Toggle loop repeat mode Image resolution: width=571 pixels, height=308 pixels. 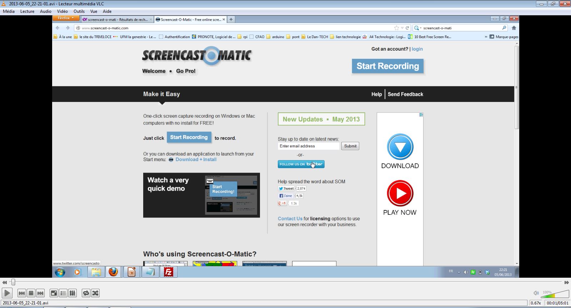coord(86,293)
